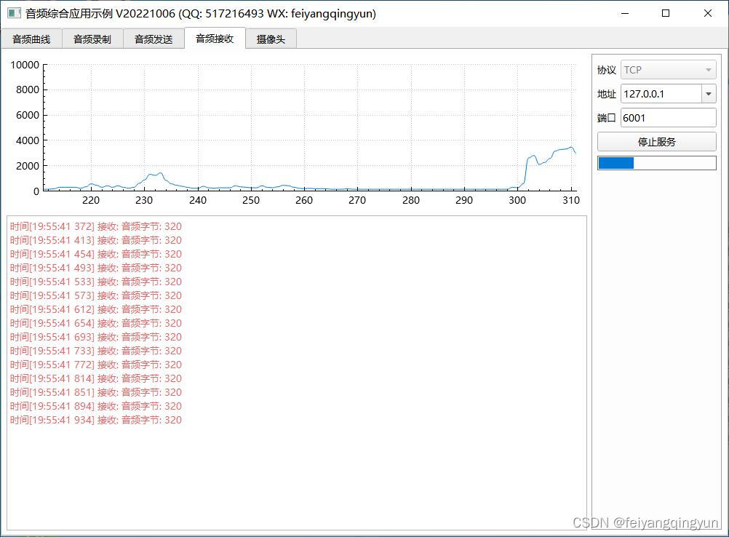
Task: Switch to the 音频曲线 tab
Action: point(31,39)
